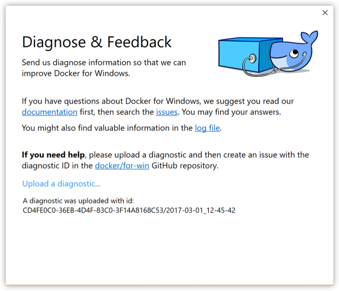The height and width of the screenshot is (291, 339).
Task: Click the stethoscope disc on the container
Action: click(252, 58)
